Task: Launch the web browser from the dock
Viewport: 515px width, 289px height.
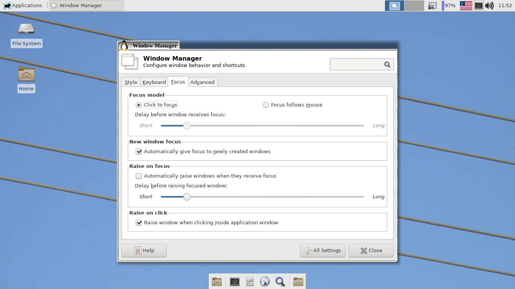Action: 265,281
